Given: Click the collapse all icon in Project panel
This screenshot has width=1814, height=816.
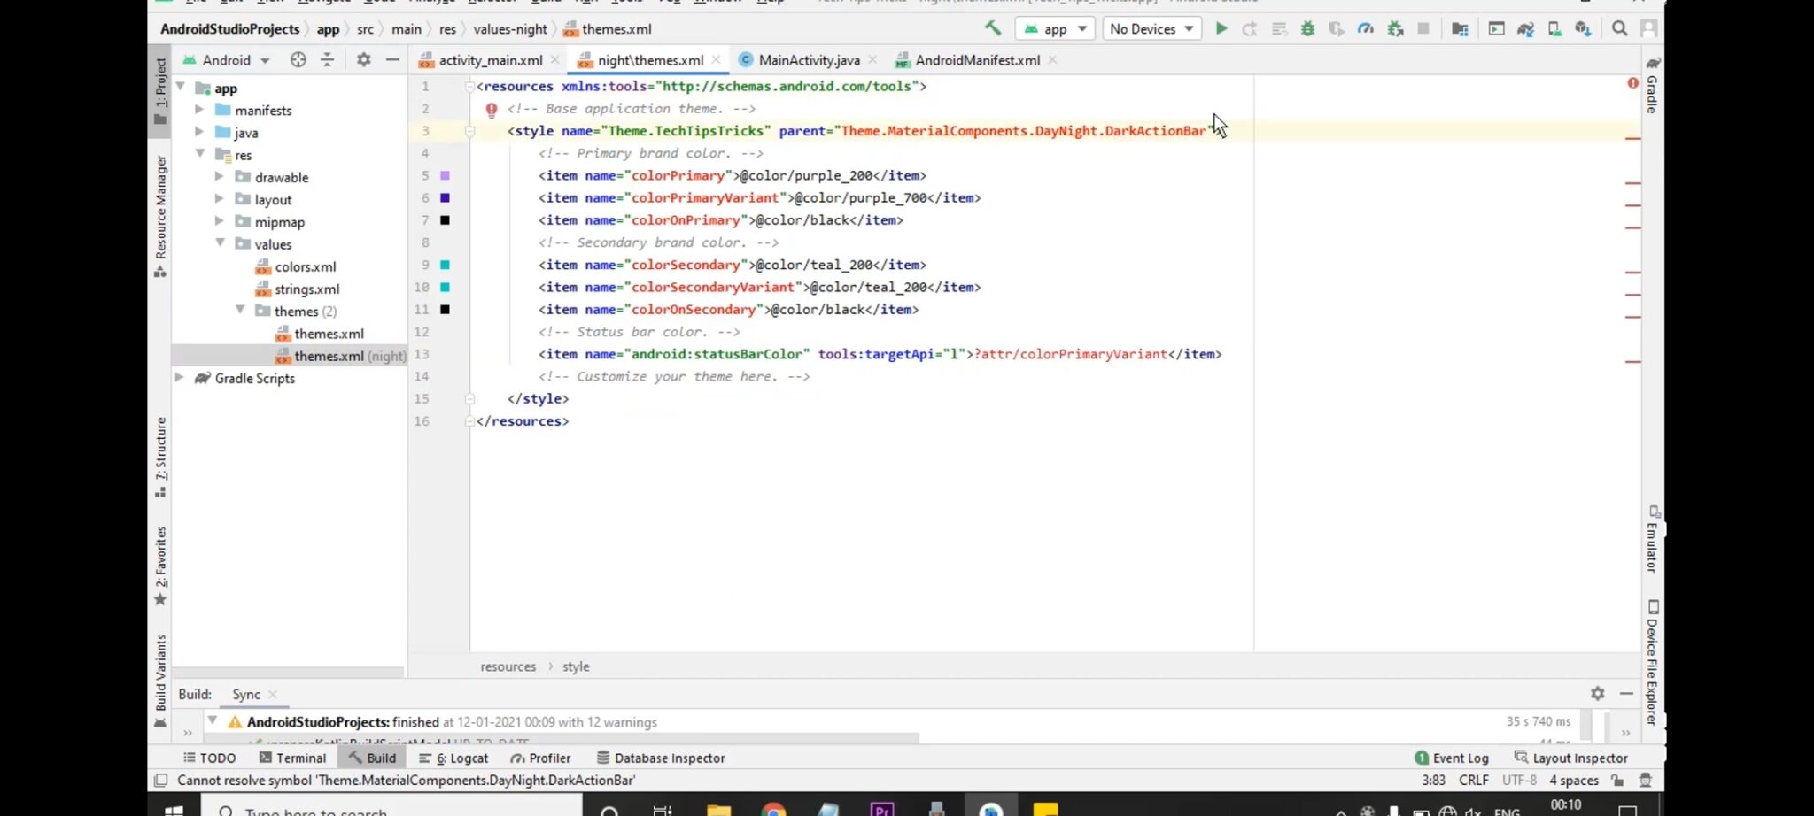Looking at the screenshot, I should 328,59.
